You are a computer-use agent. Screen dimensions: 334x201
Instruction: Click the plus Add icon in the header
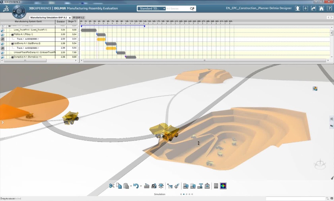[x=305, y=8]
